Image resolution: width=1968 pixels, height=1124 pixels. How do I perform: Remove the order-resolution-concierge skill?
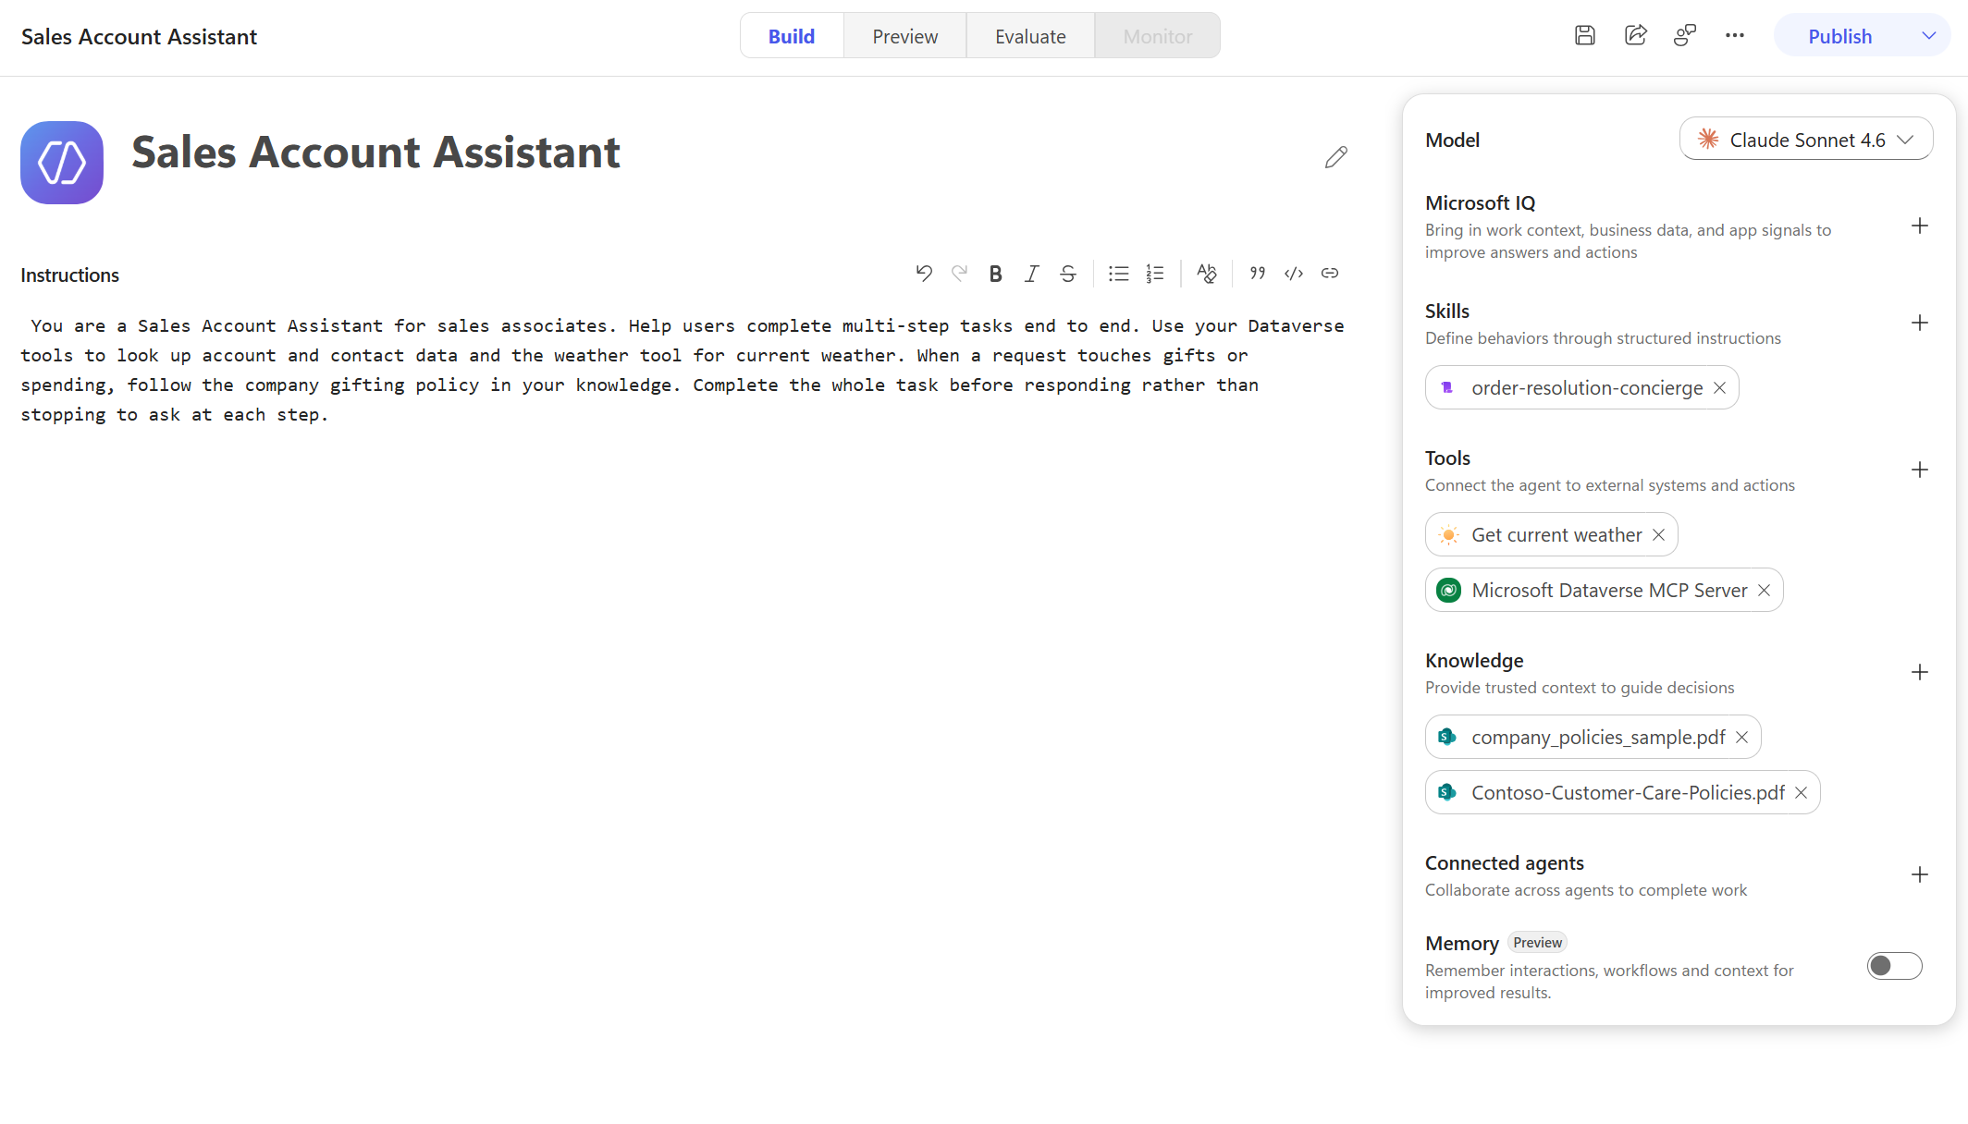pyautogui.click(x=1719, y=388)
